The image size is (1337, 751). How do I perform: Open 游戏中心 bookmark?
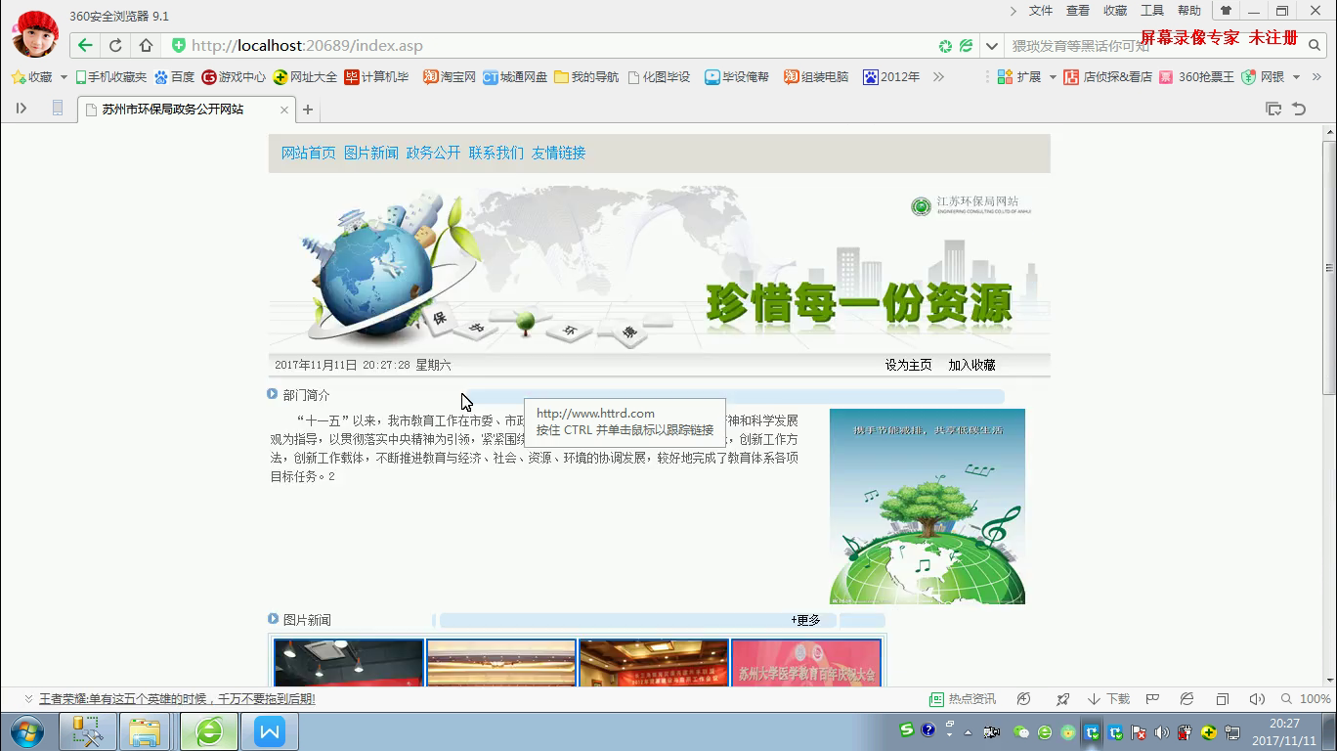pyautogui.click(x=234, y=76)
